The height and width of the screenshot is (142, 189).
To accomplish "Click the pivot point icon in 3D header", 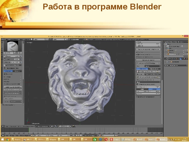I will [56, 126].
